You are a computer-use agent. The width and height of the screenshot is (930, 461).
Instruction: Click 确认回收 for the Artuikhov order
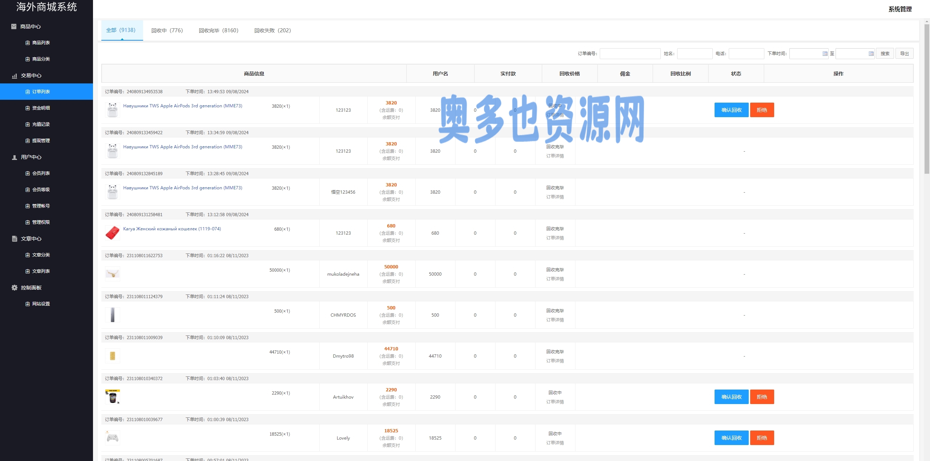731,397
